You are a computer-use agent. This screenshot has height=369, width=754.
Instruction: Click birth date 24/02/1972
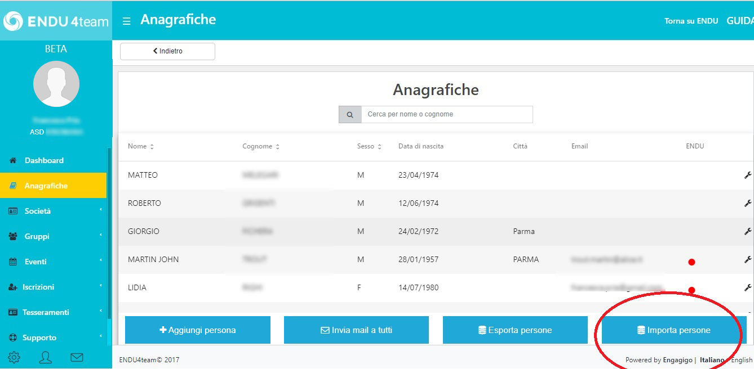point(418,231)
